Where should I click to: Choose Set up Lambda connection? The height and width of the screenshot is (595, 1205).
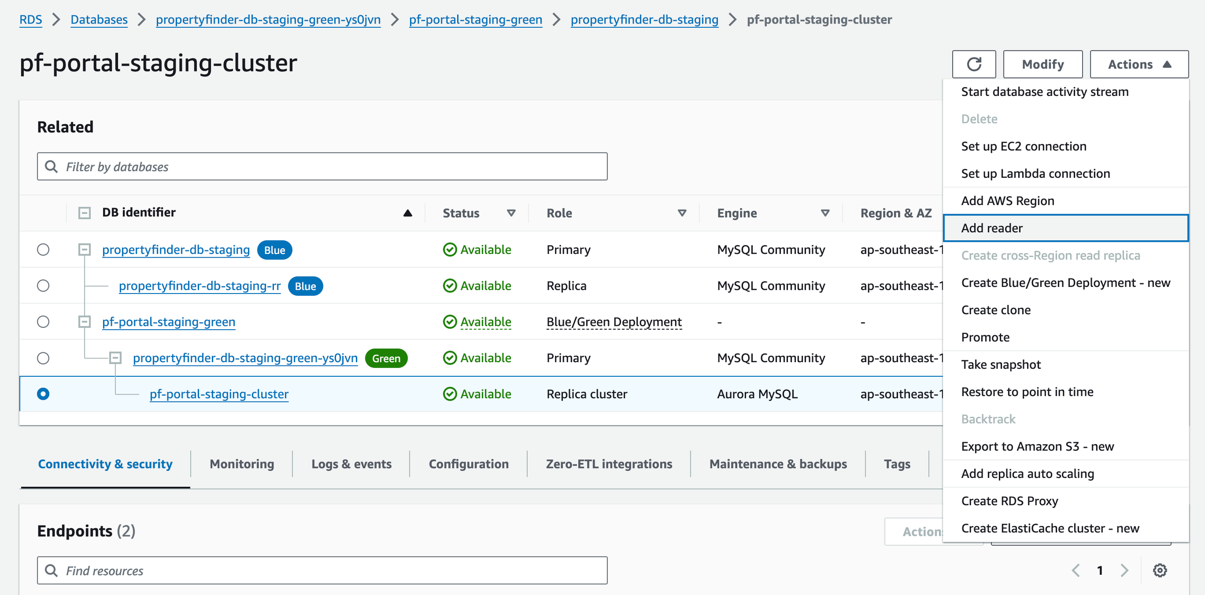tap(1066, 174)
